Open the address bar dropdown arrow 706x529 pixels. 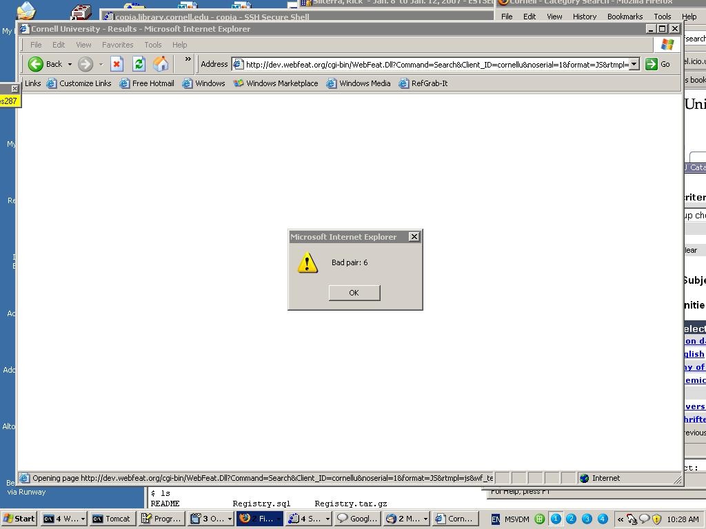pyautogui.click(x=634, y=64)
